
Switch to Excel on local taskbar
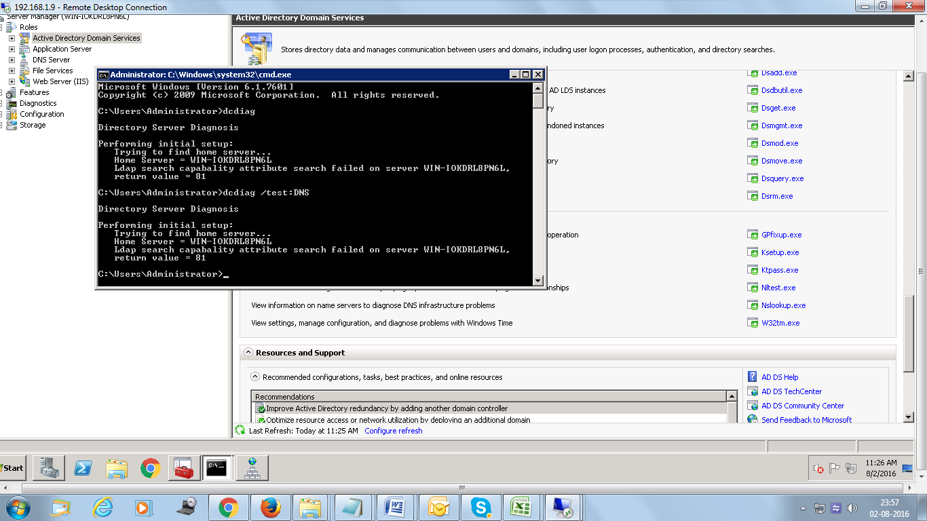521,507
